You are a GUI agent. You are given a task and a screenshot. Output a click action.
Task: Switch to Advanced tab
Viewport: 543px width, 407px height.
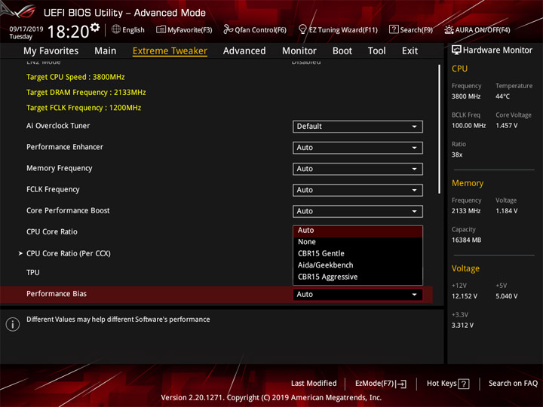click(x=244, y=51)
